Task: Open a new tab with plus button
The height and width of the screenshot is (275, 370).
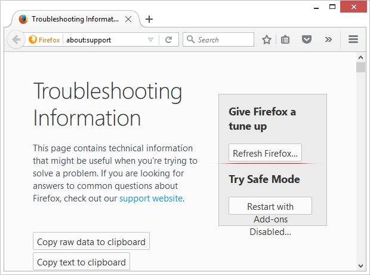Action: point(149,19)
